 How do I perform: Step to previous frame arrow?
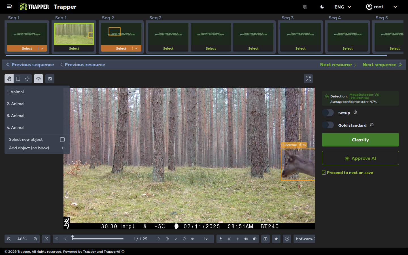[65, 239]
